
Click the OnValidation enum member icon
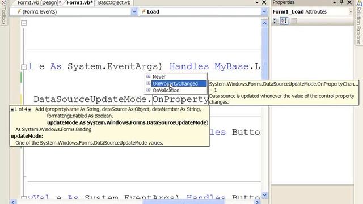(149, 90)
